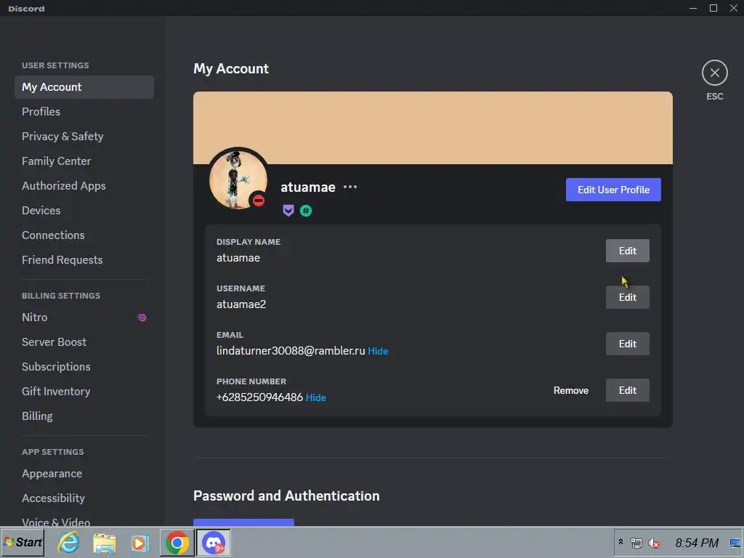
Task: Expand hidden system tray icons
Action: pyautogui.click(x=620, y=542)
